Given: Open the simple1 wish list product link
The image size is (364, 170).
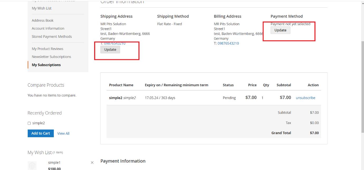Looking at the screenshot, I should point(54,163).
